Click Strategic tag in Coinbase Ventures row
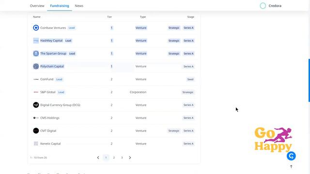310x174 pixels. (174, 28)
